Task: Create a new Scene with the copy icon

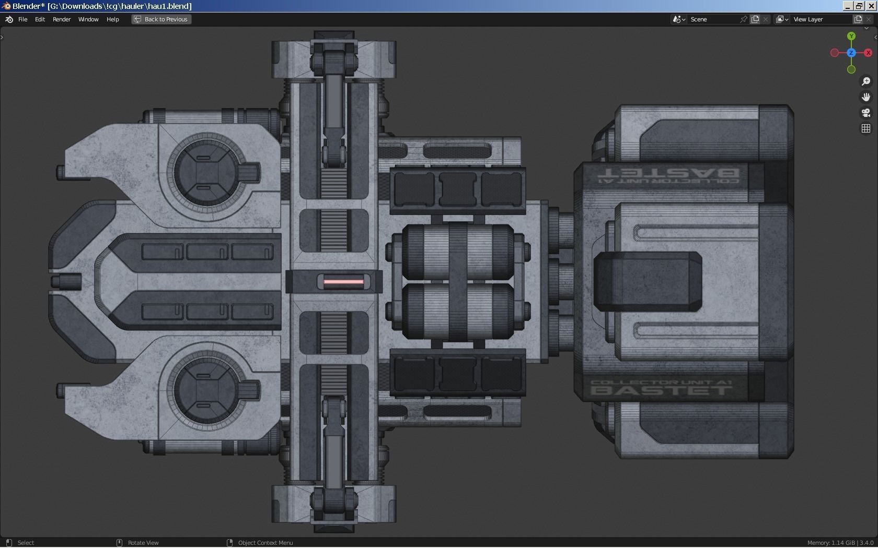Action: coord(755,19)
